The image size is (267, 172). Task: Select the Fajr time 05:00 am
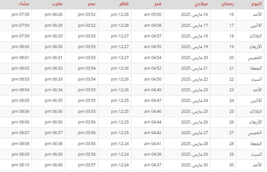(x=152, y=15)
